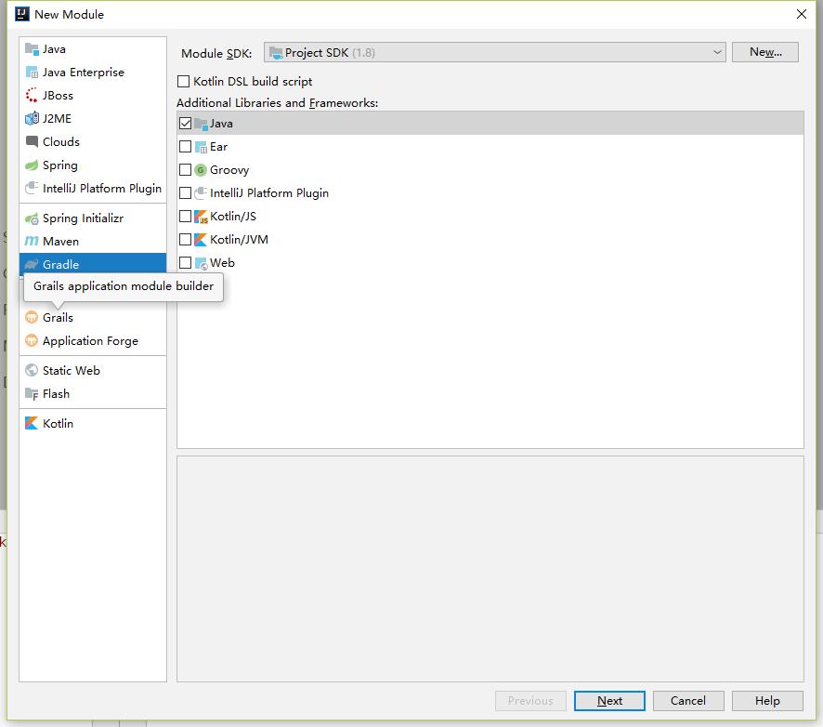This screenshot has width=823, height=727.
Task: Open the Module SDK dropdown
Action: [x=495, y=52]
